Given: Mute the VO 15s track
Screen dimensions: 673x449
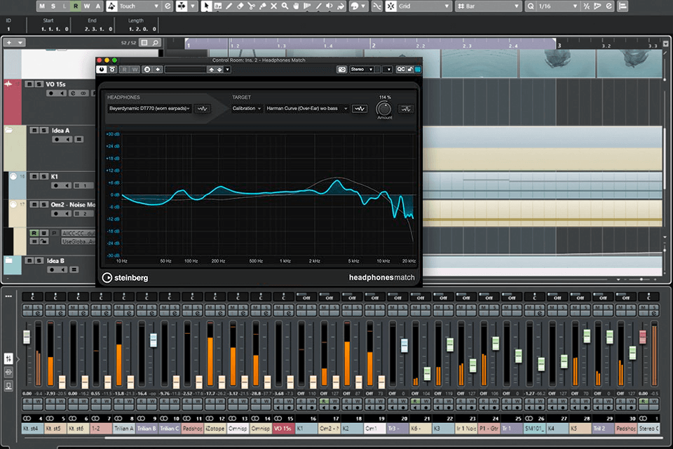Looking at the screenshot, I should [29, 84].
